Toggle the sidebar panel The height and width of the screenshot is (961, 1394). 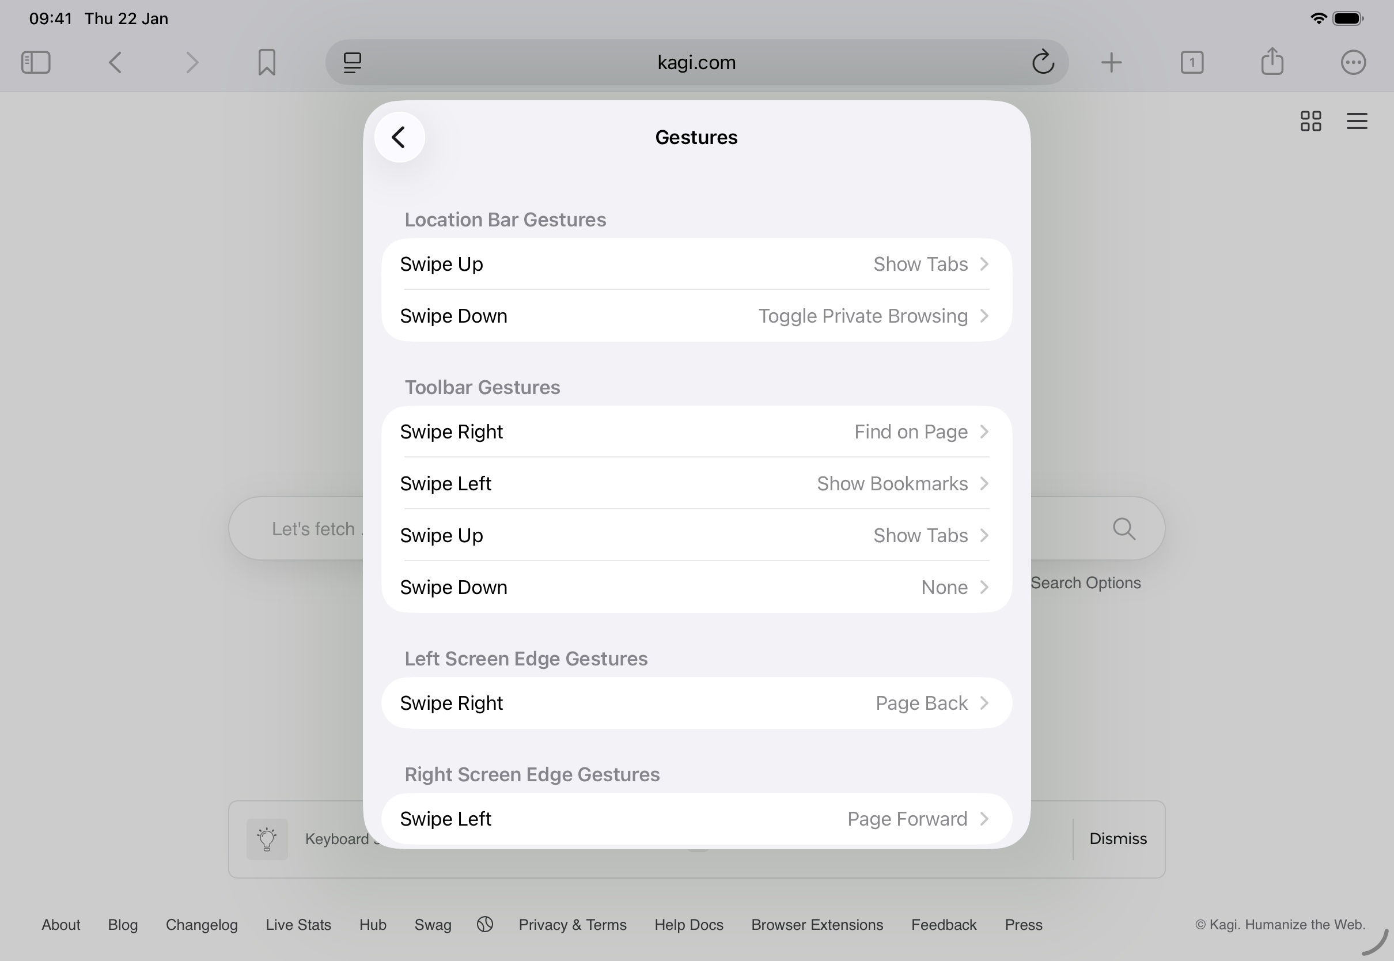[x=35, y=62]
